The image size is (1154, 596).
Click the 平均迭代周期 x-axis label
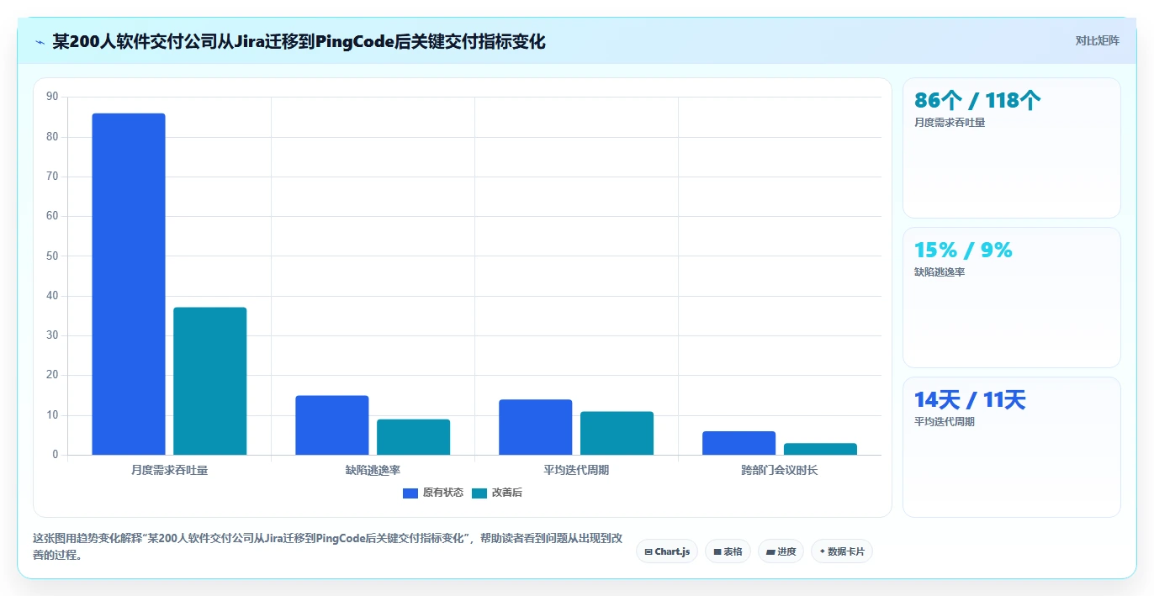tap(576, 470)
